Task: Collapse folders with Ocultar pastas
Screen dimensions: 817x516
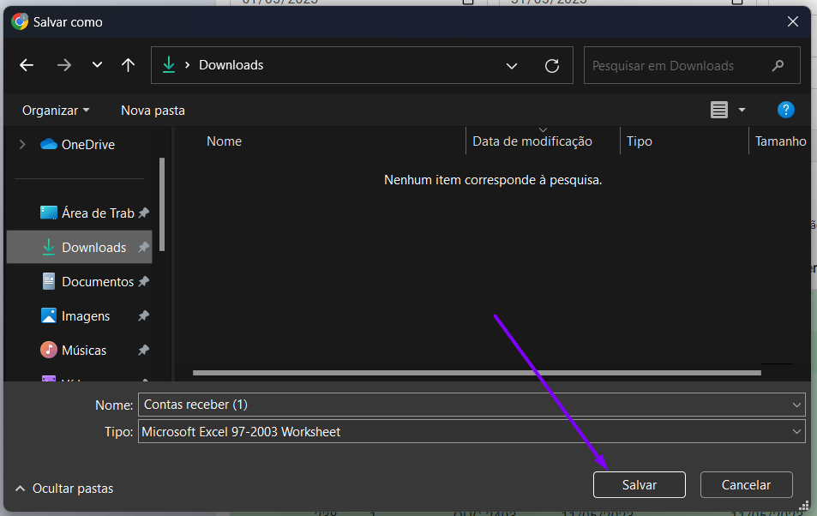Action: coord(64,489)
